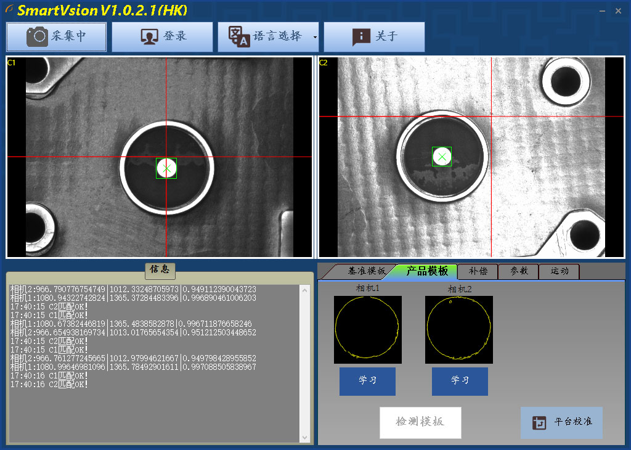Switch to the 基准模板 tab
This screenshot has height=450, width=631.
365,271
